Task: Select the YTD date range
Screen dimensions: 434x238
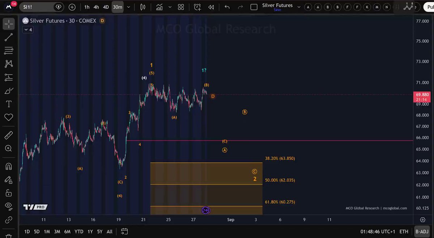Action: 78,231
